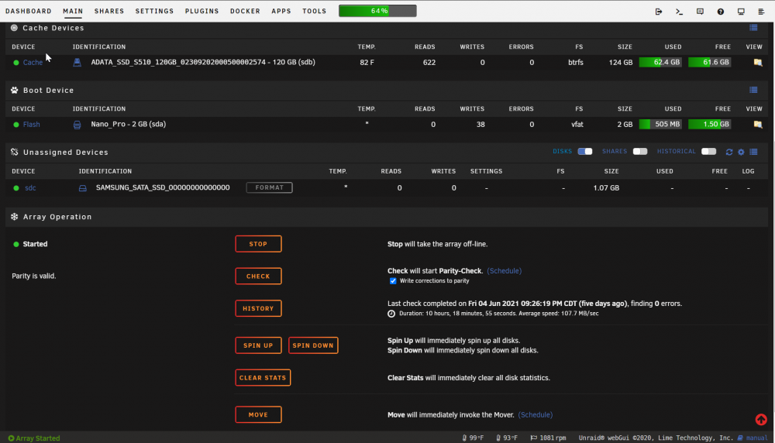Click the Flash used 505 MB bar

tap(660, 124)
